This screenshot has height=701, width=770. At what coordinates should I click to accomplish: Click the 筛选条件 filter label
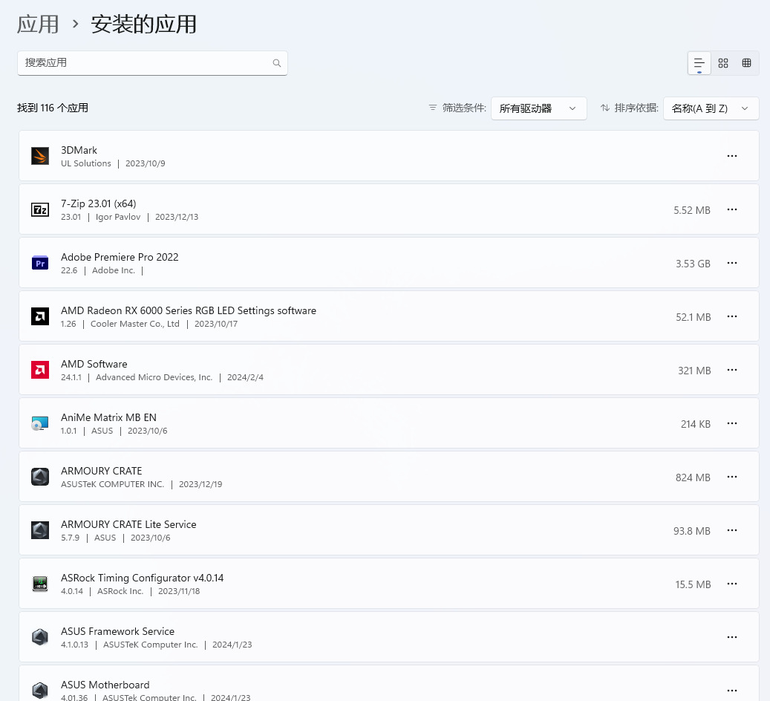click(464, 108)
